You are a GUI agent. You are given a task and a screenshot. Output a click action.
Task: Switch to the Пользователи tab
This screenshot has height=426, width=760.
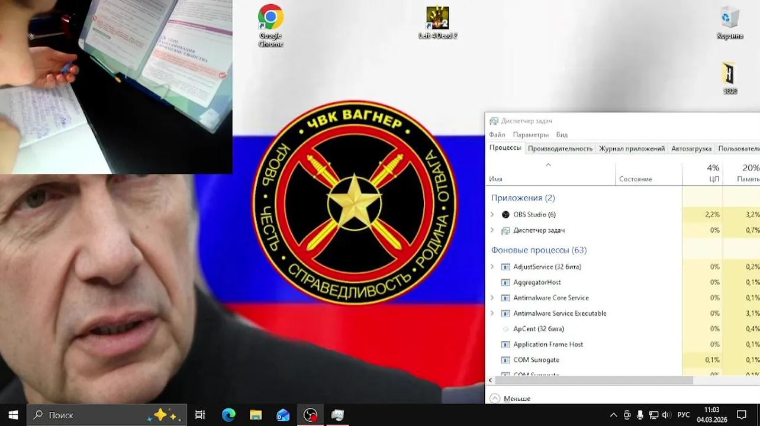click(738, 149)
